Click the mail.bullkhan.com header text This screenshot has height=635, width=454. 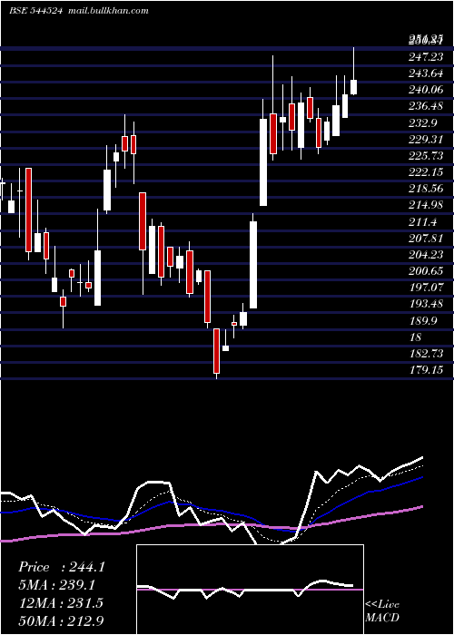coord(107,11)
